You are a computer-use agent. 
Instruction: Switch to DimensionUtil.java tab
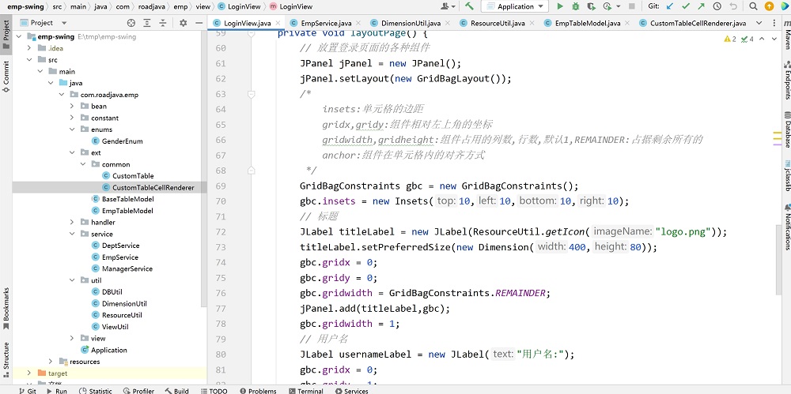tap(411, 23)
